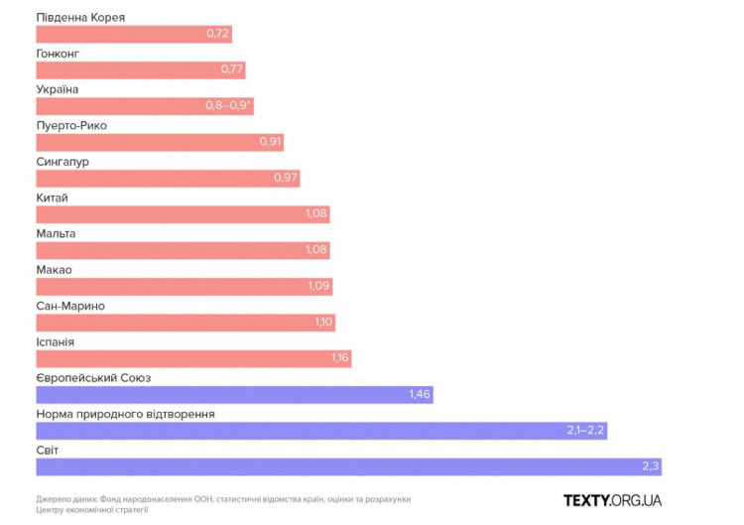The image size is (744, 525).
Task: Click the Сингапур bar with 0,97
Action: pos(168,179)
